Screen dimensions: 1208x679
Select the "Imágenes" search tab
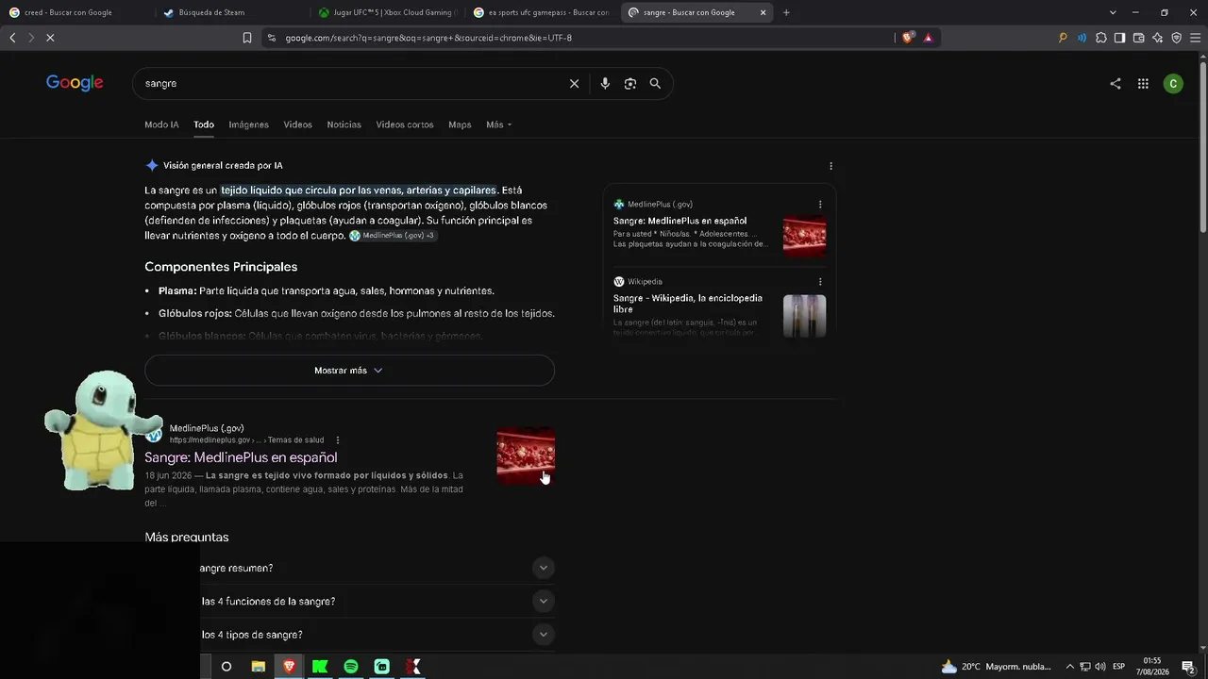(x=248, y=124)
